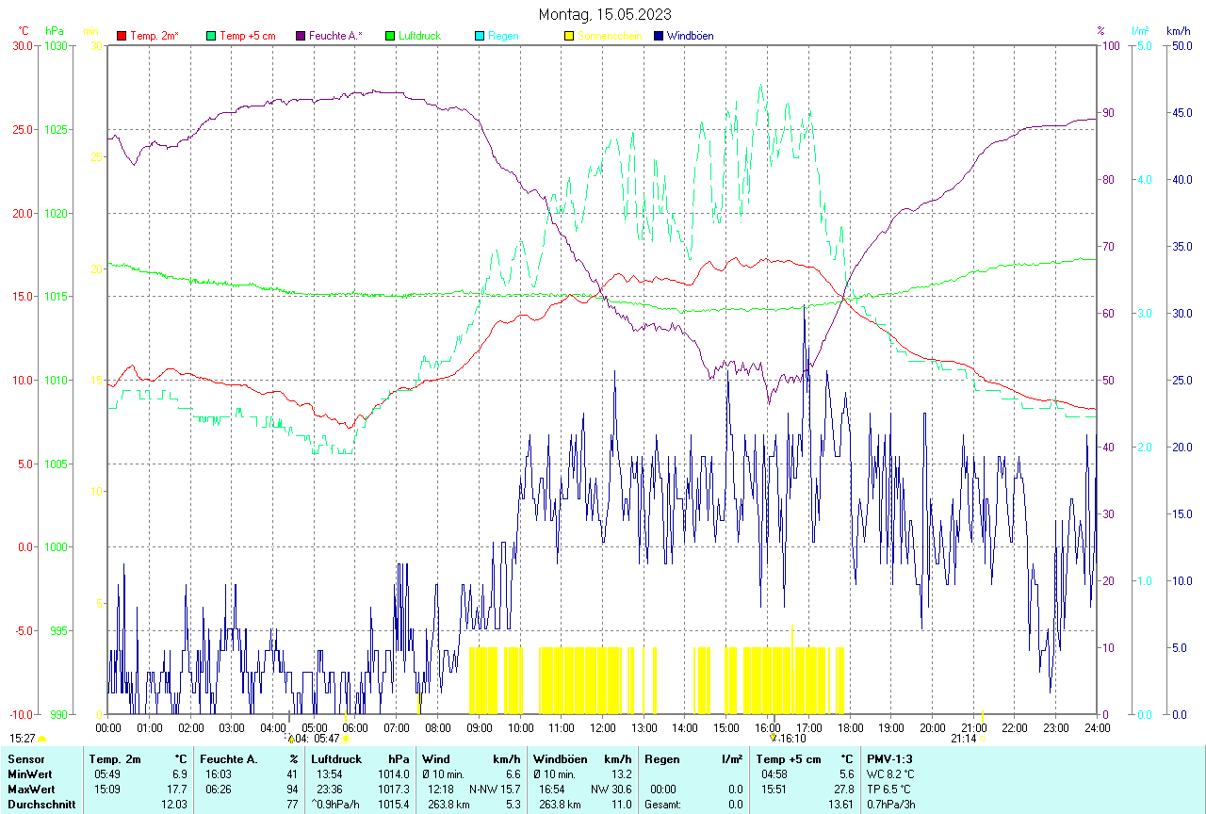Click the green Luftdruck legend swatch
The image size is (1206, 814).
(391, 36)
